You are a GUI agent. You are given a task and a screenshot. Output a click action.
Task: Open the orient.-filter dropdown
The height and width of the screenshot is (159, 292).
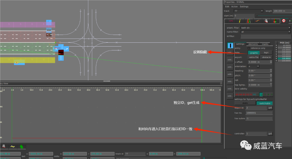[289, 27]
